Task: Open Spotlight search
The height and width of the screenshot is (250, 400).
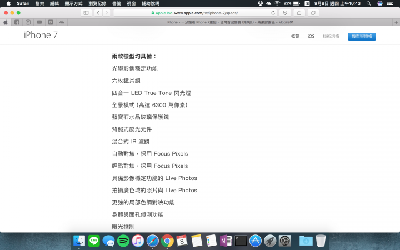Action: 369,3
